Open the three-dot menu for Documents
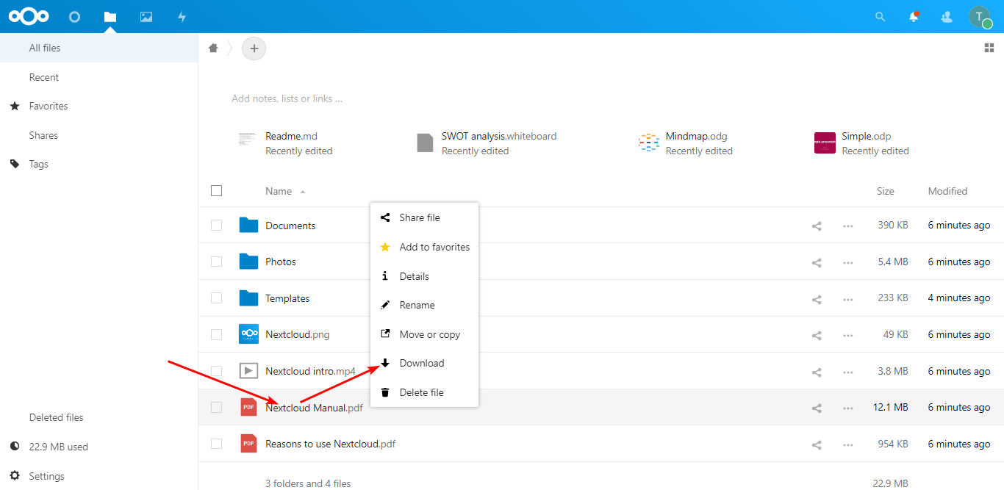This screenshot has width=1004, height=490. (x=848, y=226)
